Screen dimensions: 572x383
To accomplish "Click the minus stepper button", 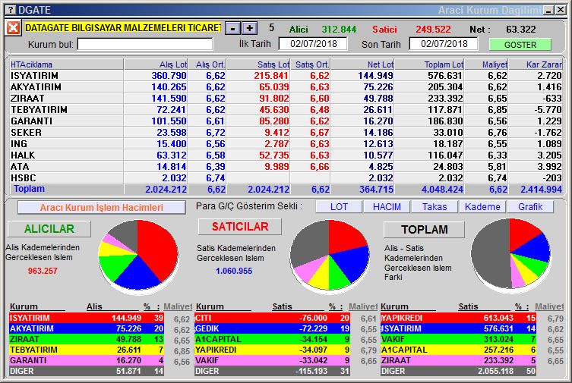I will pyautogui.click(x=232, y=28).
